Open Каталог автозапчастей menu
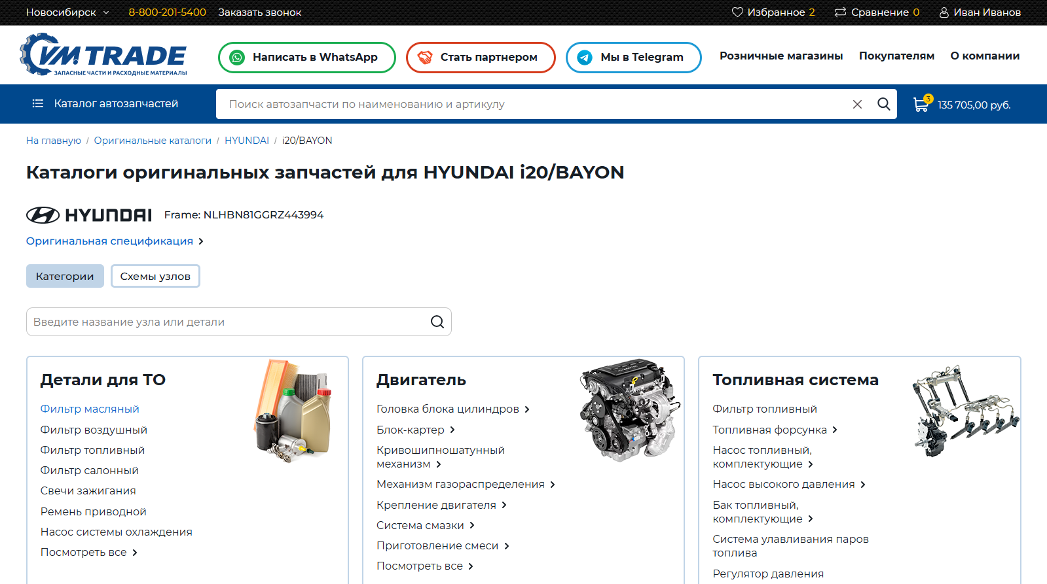1047x584 pixels. click(105, 103)
